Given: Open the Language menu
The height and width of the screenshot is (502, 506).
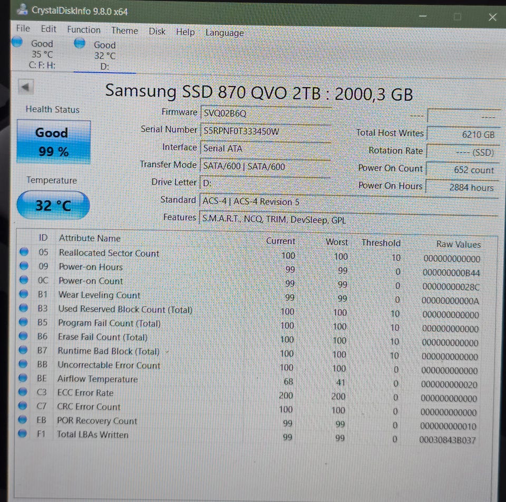Looking at the screenshot, I should [x=225, y=33].
